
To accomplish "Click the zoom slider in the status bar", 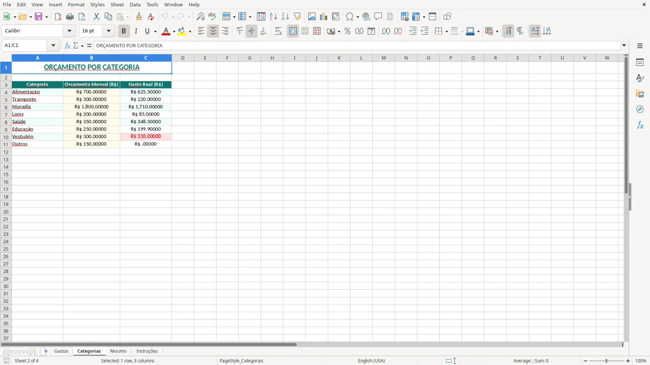I will pyautogui.click(x=607, y=361).
